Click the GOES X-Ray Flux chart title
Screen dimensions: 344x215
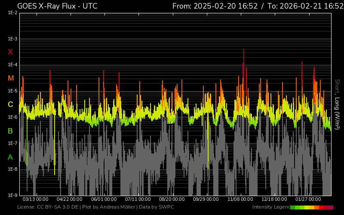(x=57, y=6)
